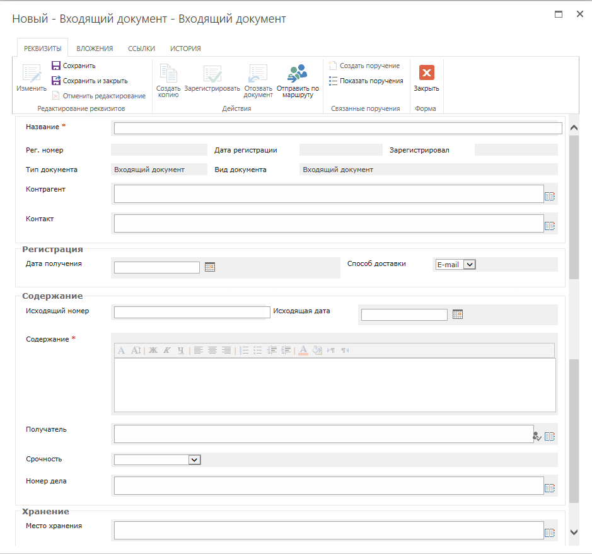Open the lookup browser for Контрагент
The width and height of the screenshot is (592, 554).
click(x=549, y=196)
